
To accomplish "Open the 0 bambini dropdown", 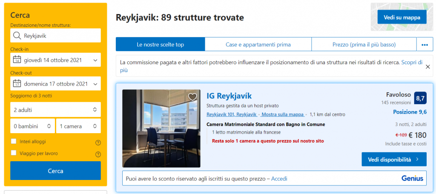I will pos(32,126).
